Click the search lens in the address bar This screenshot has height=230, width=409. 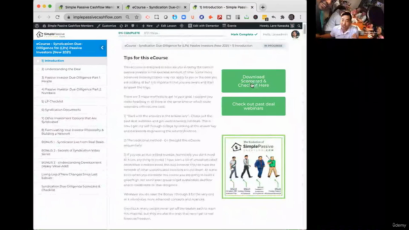coord(128,17)
